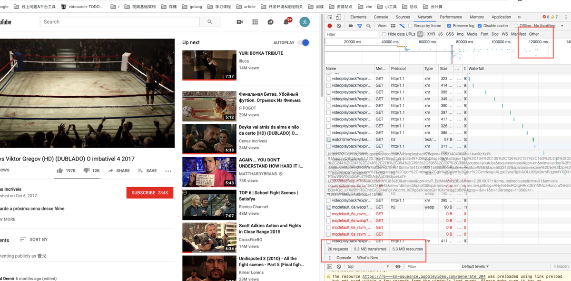Viewport: 571px width, 281px height.
Task: Toggle the network filter funnel icon
Action: [360, 26]
